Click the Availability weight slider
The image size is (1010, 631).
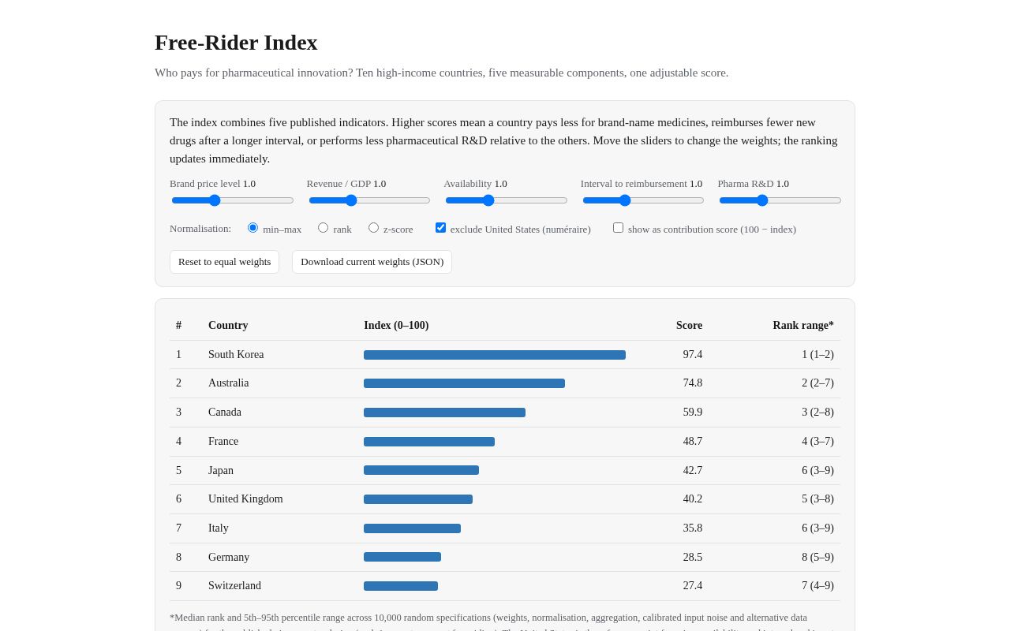[506, 200]
